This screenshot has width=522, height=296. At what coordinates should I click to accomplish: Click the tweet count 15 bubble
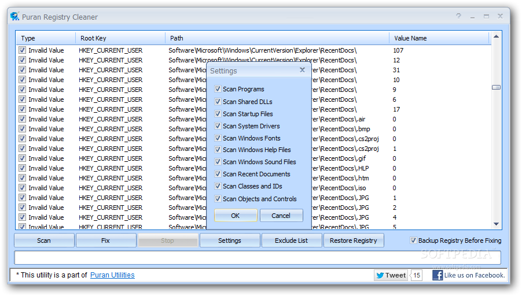click(417, 275)
